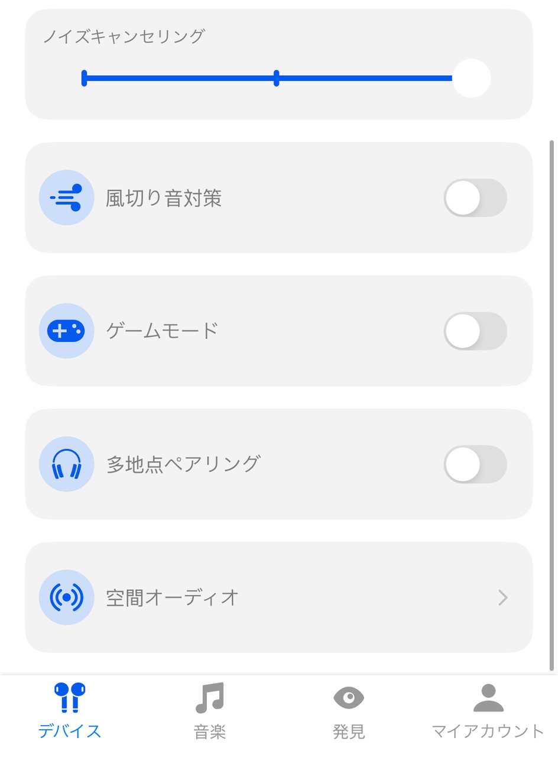Switch to the 音楽 tab label

click(210, 732)
